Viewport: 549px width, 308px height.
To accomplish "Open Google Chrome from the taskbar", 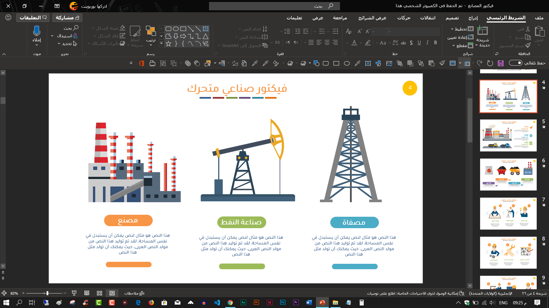I will (230, 303).
